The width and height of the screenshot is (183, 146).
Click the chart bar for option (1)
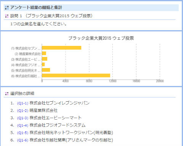pyautogui.click(x=62, y=48)
